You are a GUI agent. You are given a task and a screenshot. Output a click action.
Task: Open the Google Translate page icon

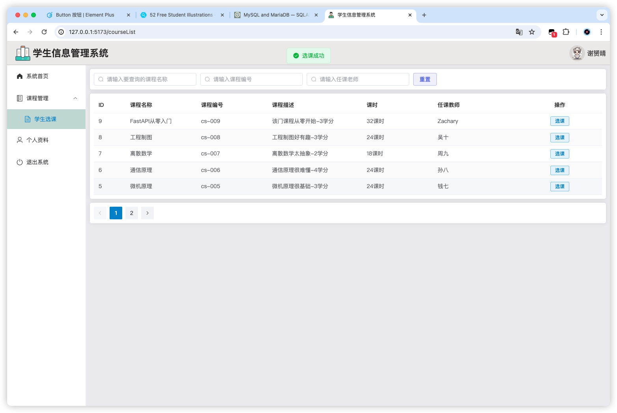[x=519, y=32]
